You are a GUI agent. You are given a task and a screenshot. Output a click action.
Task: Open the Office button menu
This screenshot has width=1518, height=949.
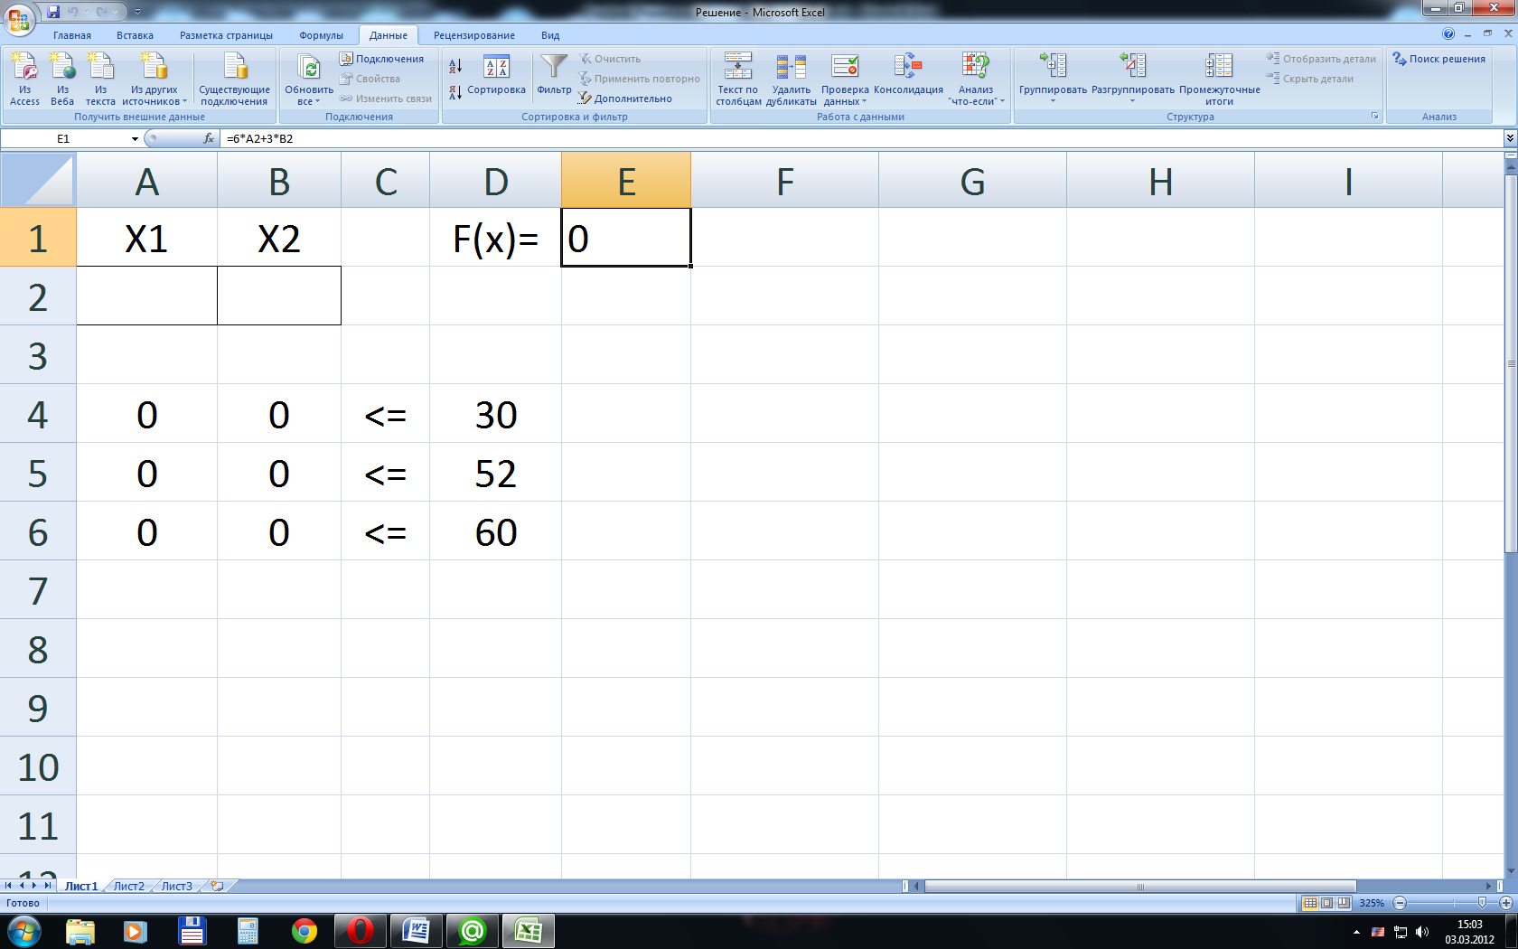pos(19,18)
